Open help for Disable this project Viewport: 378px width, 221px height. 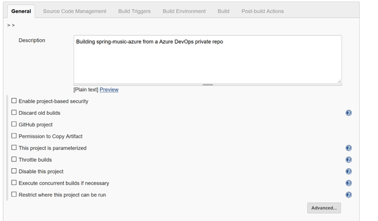[349, 171]
